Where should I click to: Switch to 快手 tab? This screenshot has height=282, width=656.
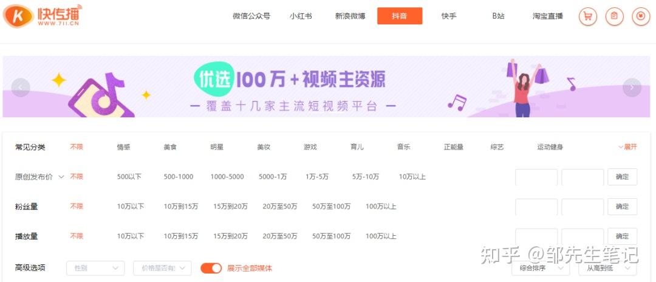(x=449, y=16)
